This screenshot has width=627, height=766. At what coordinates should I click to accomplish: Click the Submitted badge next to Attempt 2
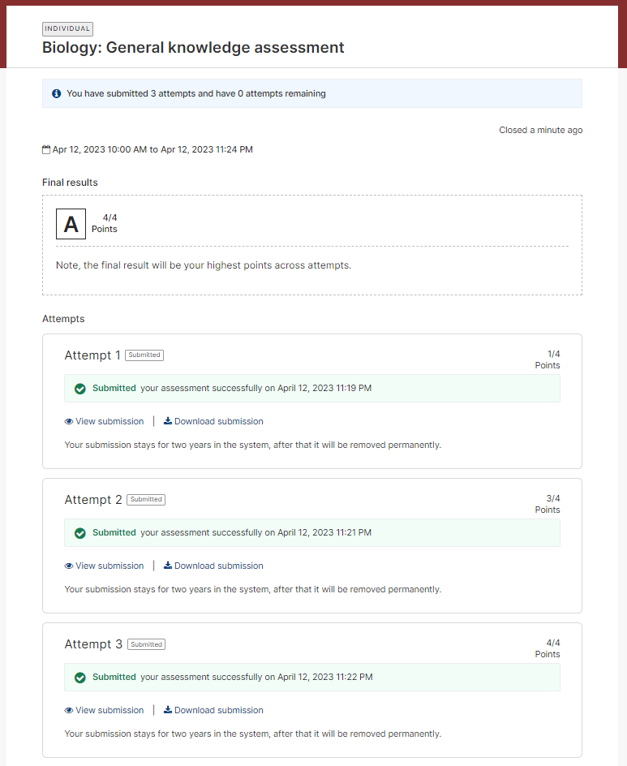[x=146, y=500]
